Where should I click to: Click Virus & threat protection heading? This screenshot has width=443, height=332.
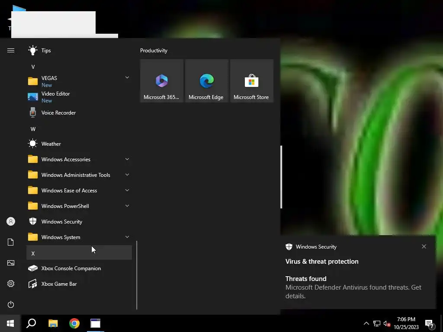click(322, 262)
